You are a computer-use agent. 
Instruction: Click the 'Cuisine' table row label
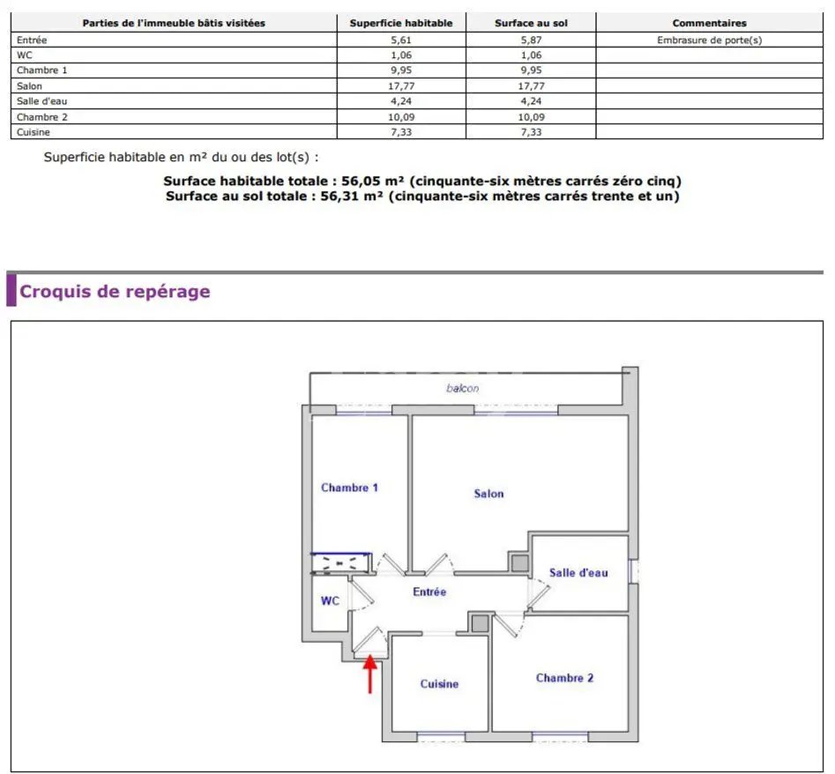[x=33, y=132]
